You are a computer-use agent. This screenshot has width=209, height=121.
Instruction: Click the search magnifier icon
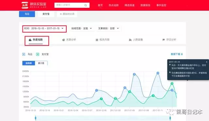(x=86, y=5)
